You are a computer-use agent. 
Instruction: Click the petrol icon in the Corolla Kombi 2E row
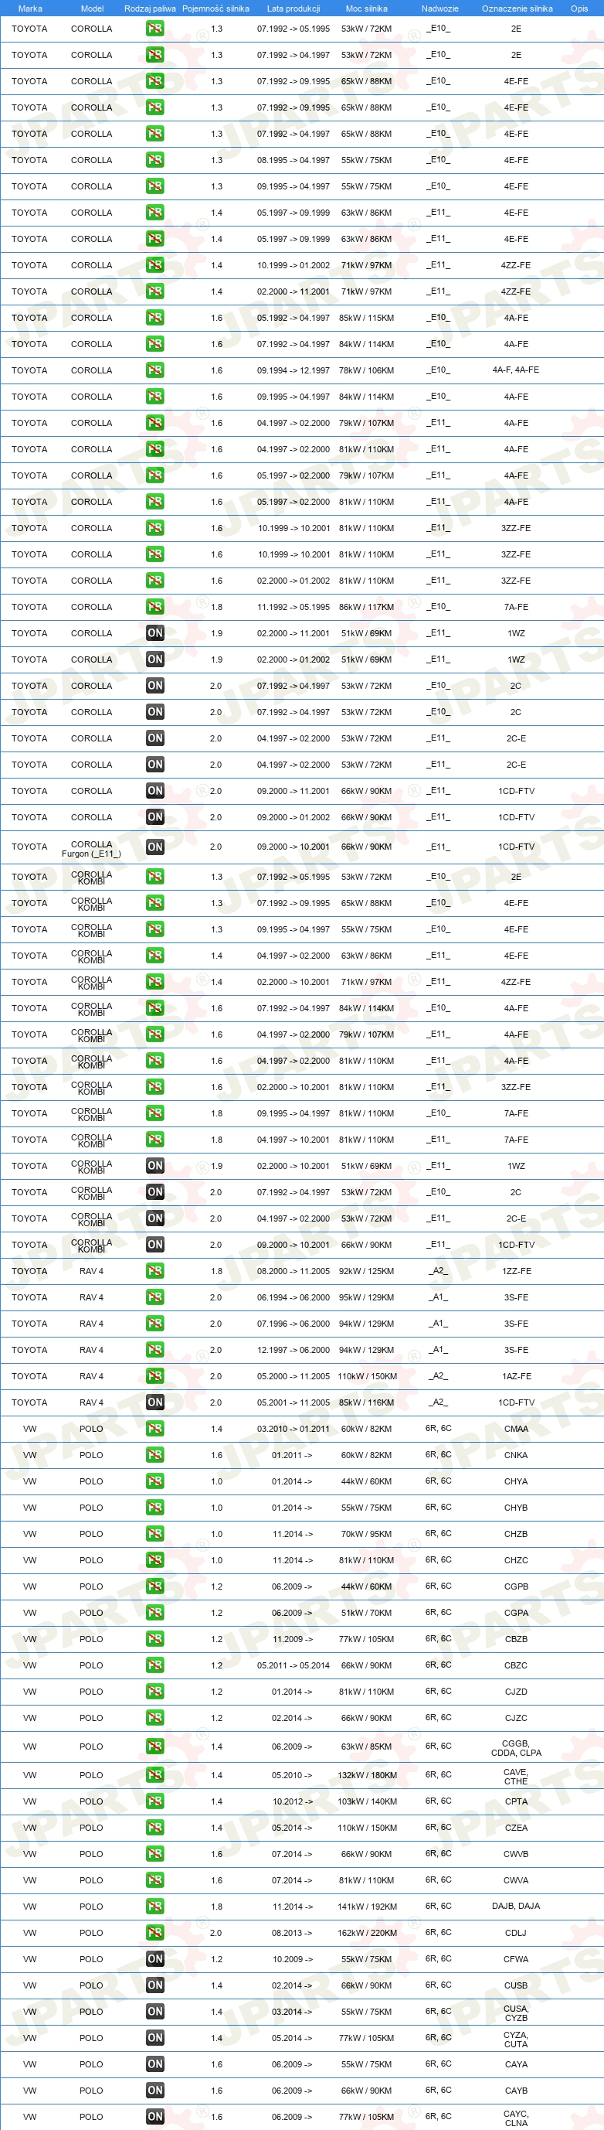(x=154, y=877)
